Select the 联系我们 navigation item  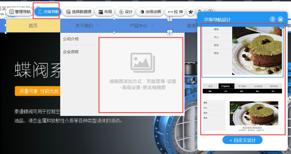pos(192,26)
